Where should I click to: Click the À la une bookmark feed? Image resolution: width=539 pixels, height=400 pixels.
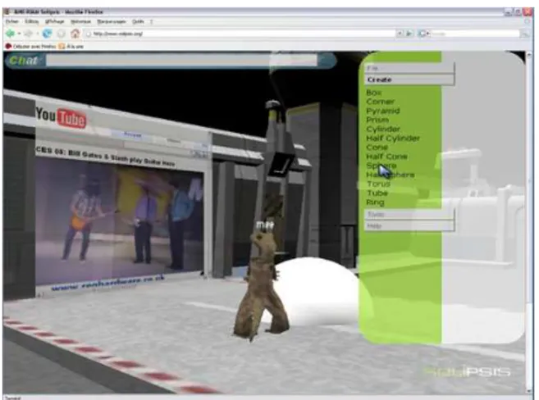tap(71, 46)
